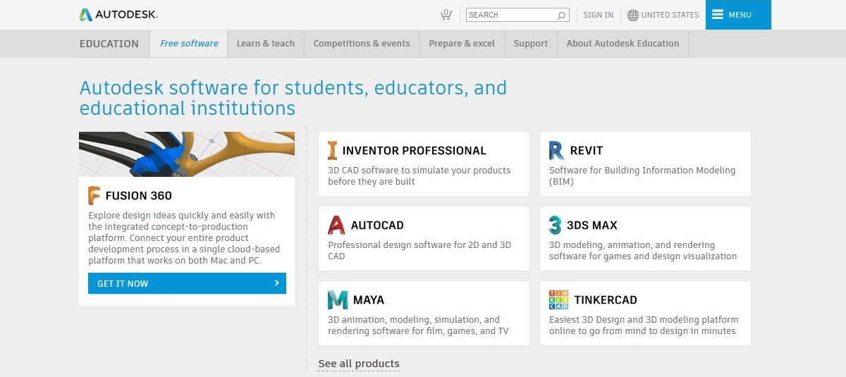This screenshot has height=377, width=846.
Task: Open the AutoCAD title link
Action: pos(377,225)
